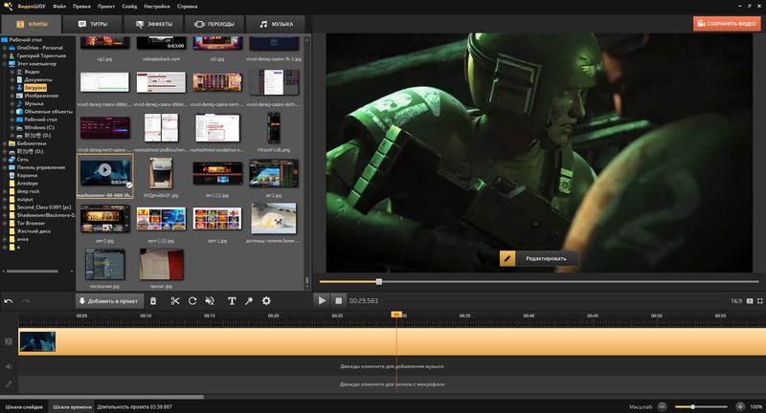766x413 pixels.
Task: Switch to Шкала слайдов view
Action: coord(24,406)
